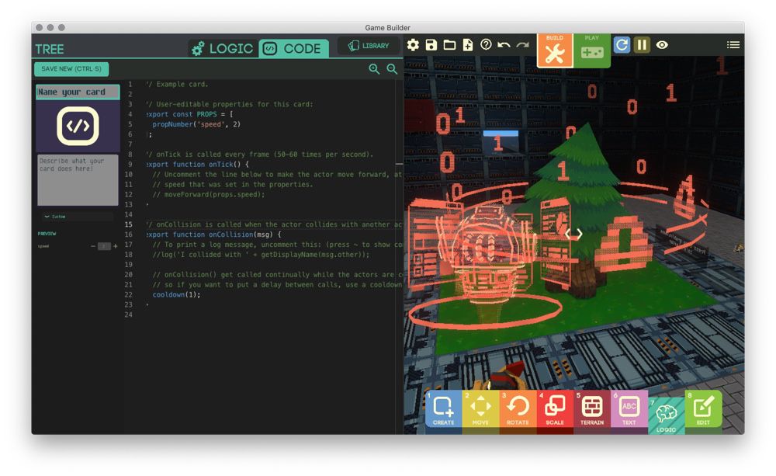Open the Code tab
Screen dimensions: 776x476
[293, 49]
